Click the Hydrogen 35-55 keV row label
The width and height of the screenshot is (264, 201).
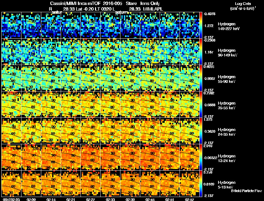(227, 106)
